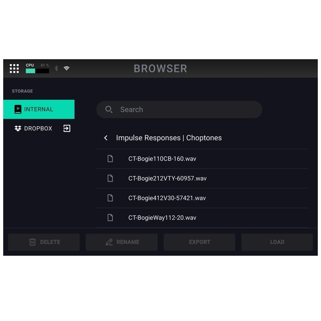Click the search magnifier icon
This screenshot has height=321, width=321.
[x=109, y=109]
